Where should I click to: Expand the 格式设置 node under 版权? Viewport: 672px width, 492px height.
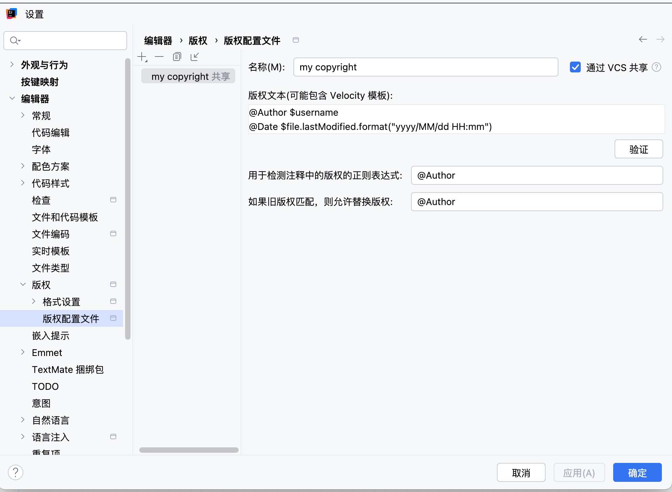(34, 301)
